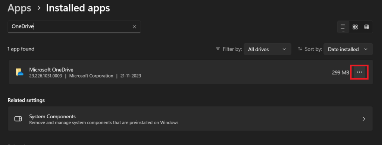
Task: Go back to Apps in breadcrumb
Action: [x=19, y=8]
